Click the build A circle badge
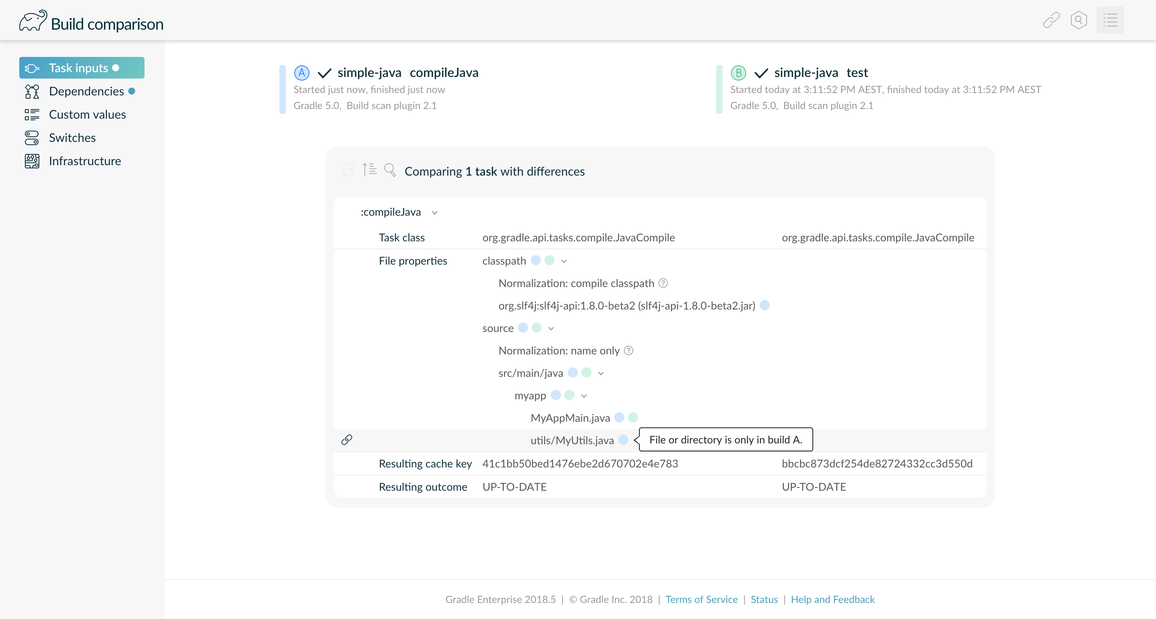The width and height of the screenshot is (1156, 619). pyautogui.click(x=301, y=73)
